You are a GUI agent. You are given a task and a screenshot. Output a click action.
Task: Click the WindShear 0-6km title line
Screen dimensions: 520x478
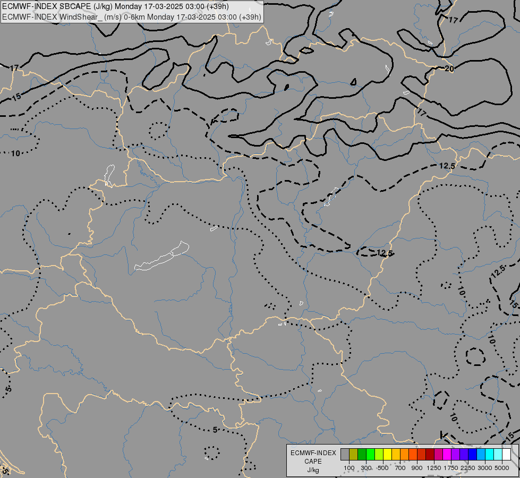click(131, 17)
